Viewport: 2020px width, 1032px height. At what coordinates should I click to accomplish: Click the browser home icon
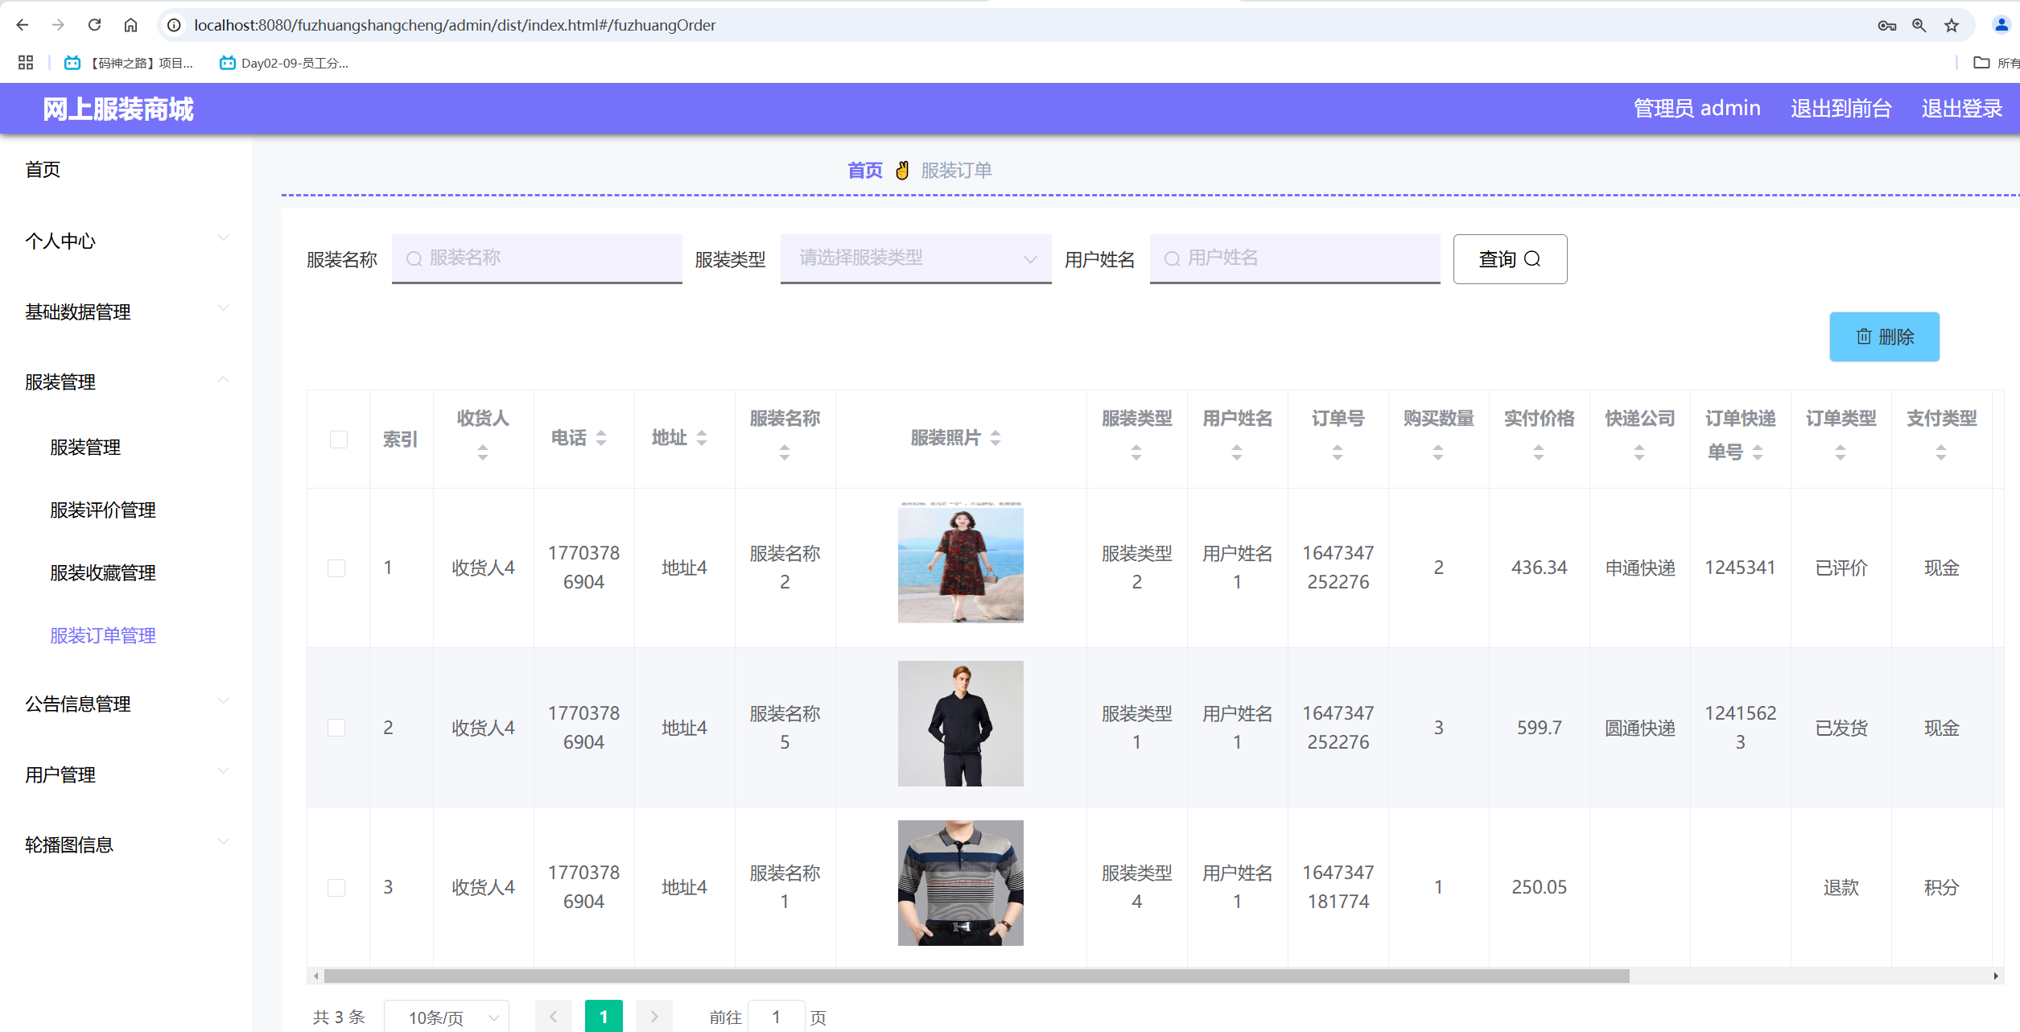click(130, 25)
